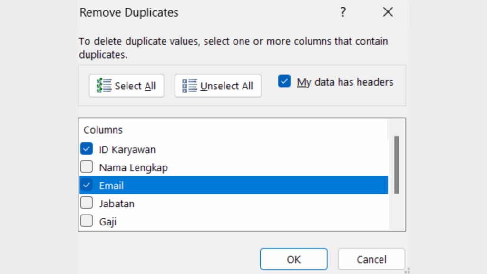Uncheck the Email column checkbox
Image resolution: width=487 pixels, height=274 pixels.
pyautogui.click(x=86, y=185)
